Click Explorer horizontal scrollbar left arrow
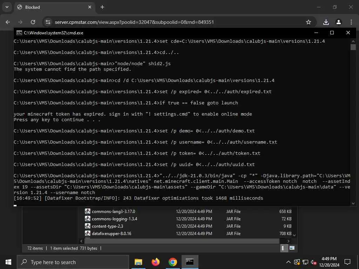 81,241
